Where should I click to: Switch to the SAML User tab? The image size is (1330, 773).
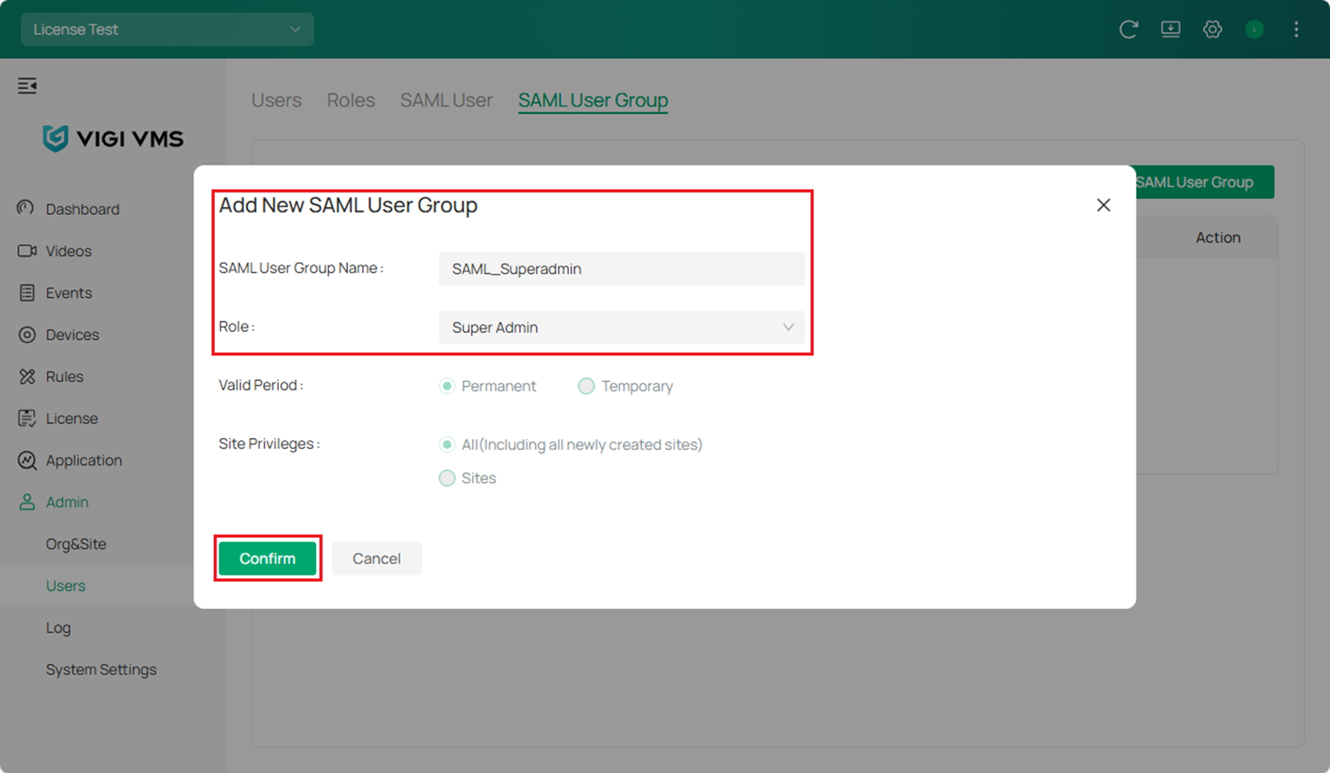coord(446,100)
